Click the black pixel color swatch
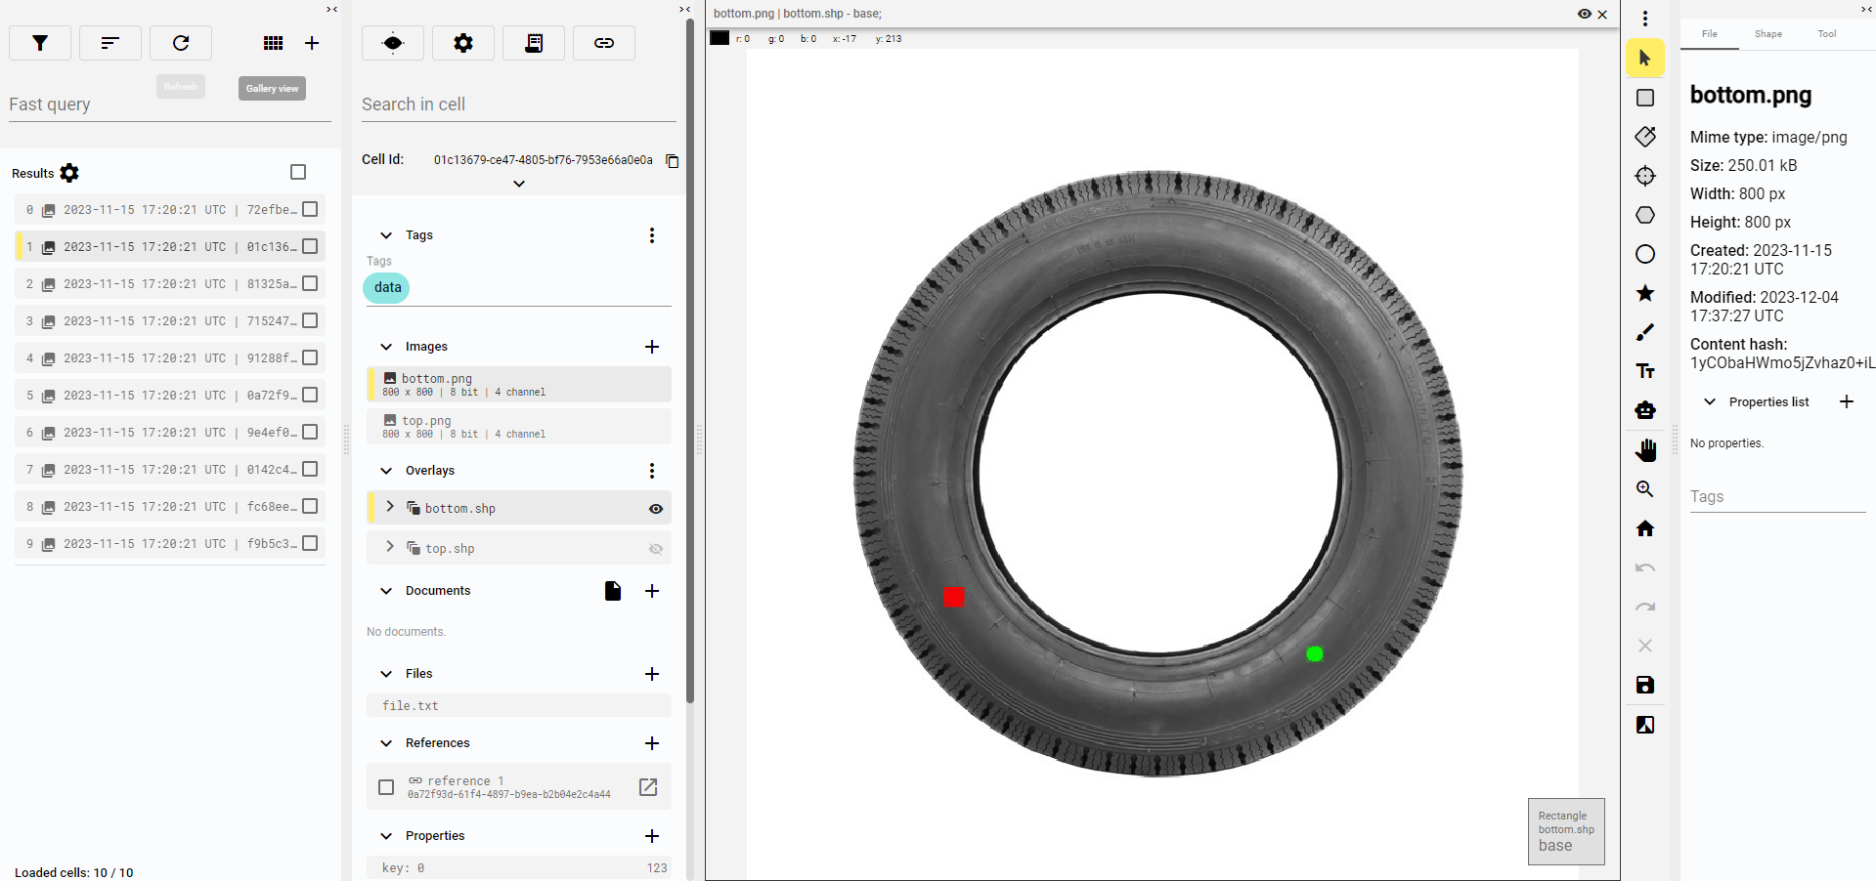 (720, 38)
